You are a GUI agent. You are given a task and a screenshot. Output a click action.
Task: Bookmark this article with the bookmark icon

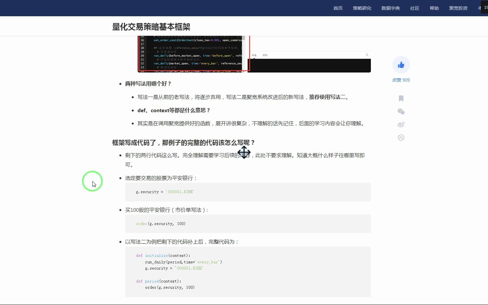[x=401, y=99]
